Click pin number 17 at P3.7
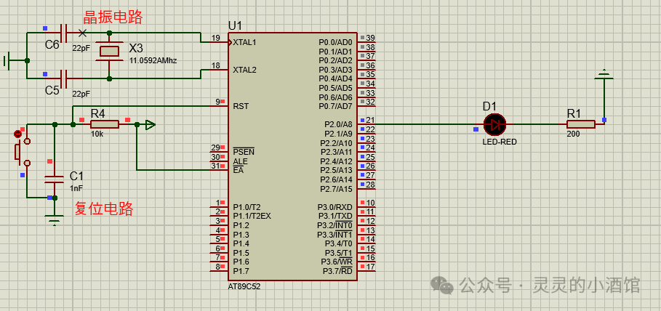This screenshot has width=661, height=311. [x=371, y=267]
